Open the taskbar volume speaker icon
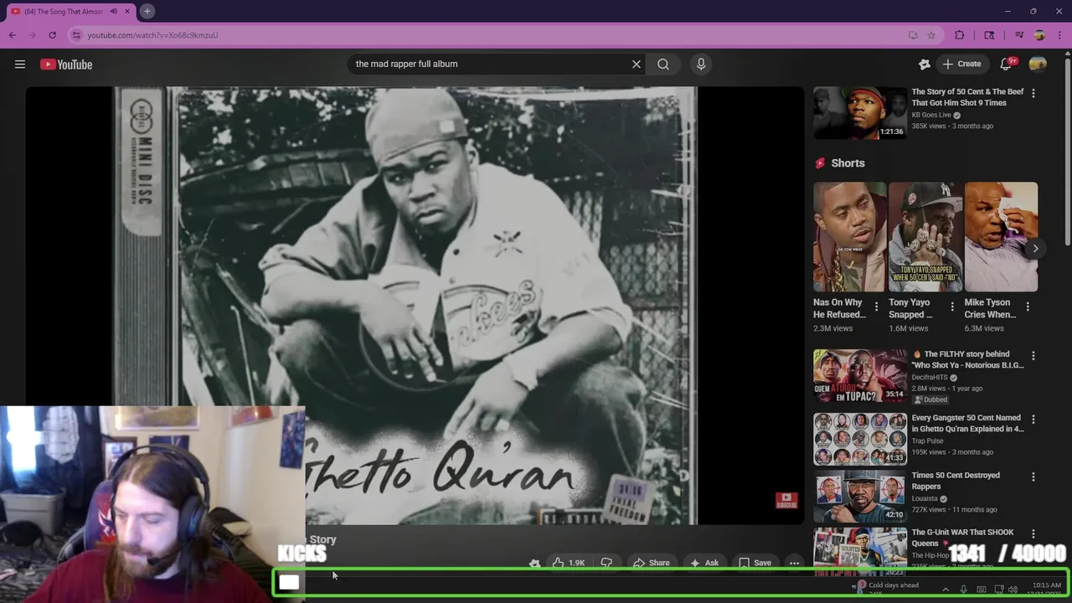The height and width of the screenshot is (603, 1072). tap(1013, 590)
